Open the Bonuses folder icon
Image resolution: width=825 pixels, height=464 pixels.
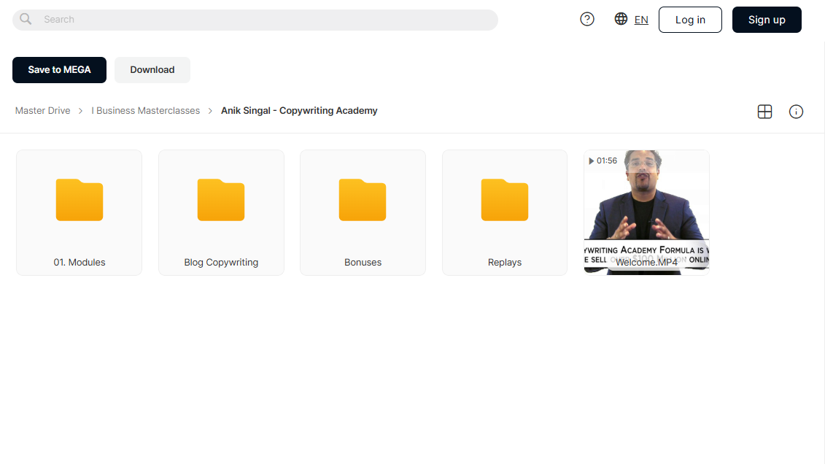(x=363, y=200)
